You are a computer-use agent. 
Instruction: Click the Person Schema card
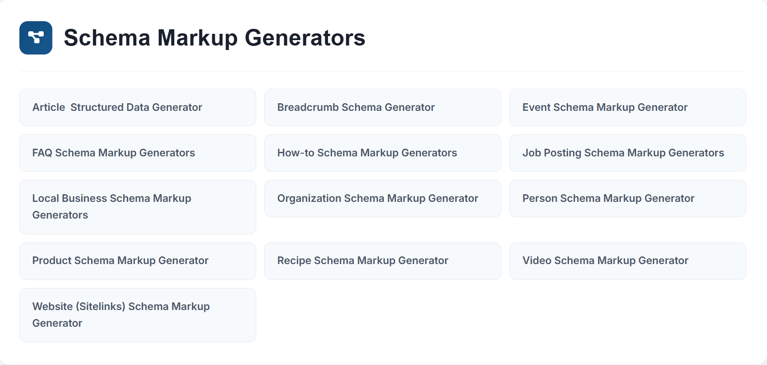pyautogui.click(x=628, y=198)
